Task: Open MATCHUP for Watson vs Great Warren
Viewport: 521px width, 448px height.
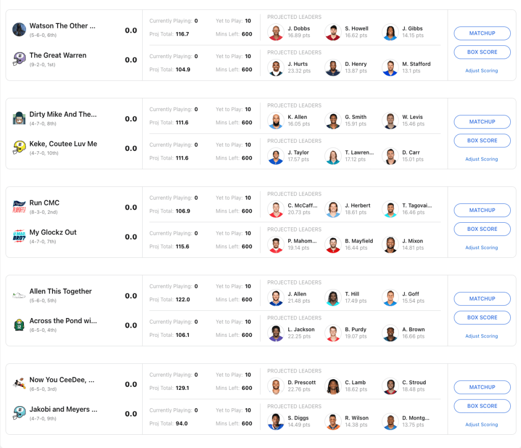Action: pyautogui.click(x=482, y=34)
